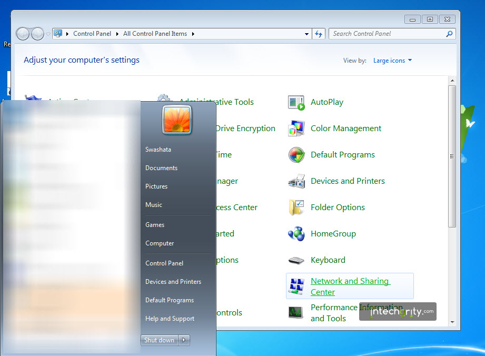This screenshot has height=356, width=485.
Task: Click the Forward navigation arrow button
Action: pyautogui.click(x=37, y=34)
